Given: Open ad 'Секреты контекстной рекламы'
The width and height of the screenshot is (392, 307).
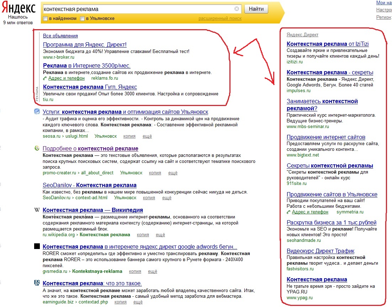Looking at the screenshot, I should click(330, 165).
